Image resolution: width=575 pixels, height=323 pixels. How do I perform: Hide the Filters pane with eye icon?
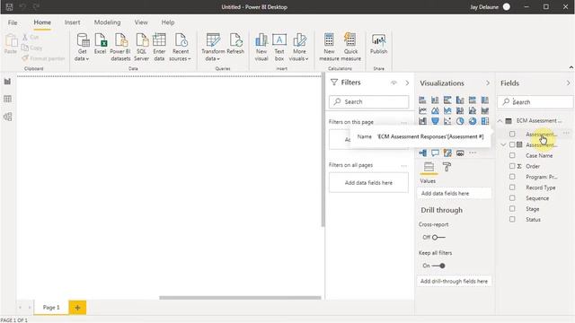click(x=394, y=83)
